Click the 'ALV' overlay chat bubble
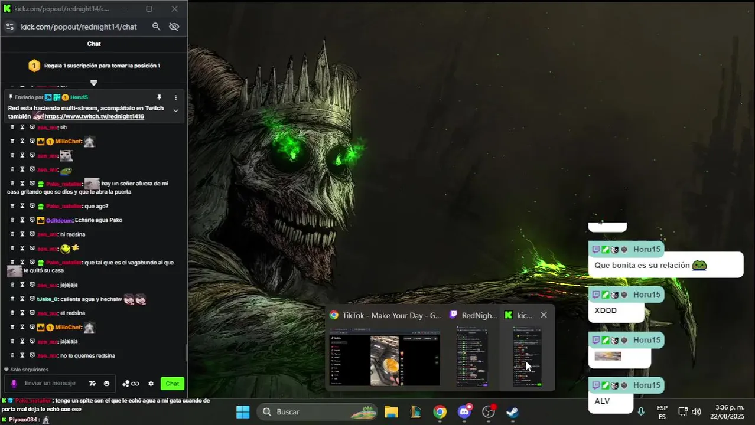 tap(611, 401)
